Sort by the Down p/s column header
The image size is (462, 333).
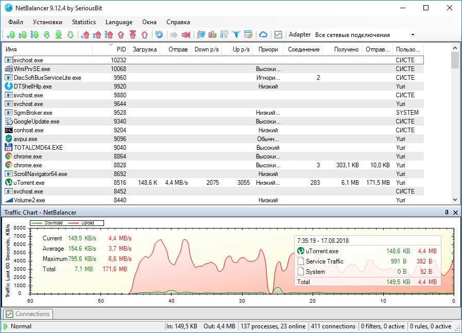[x=207, y=49]
